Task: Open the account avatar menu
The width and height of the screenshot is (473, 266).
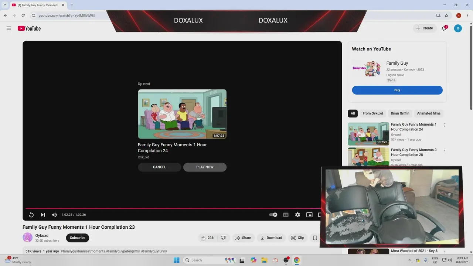Action: 458,28
